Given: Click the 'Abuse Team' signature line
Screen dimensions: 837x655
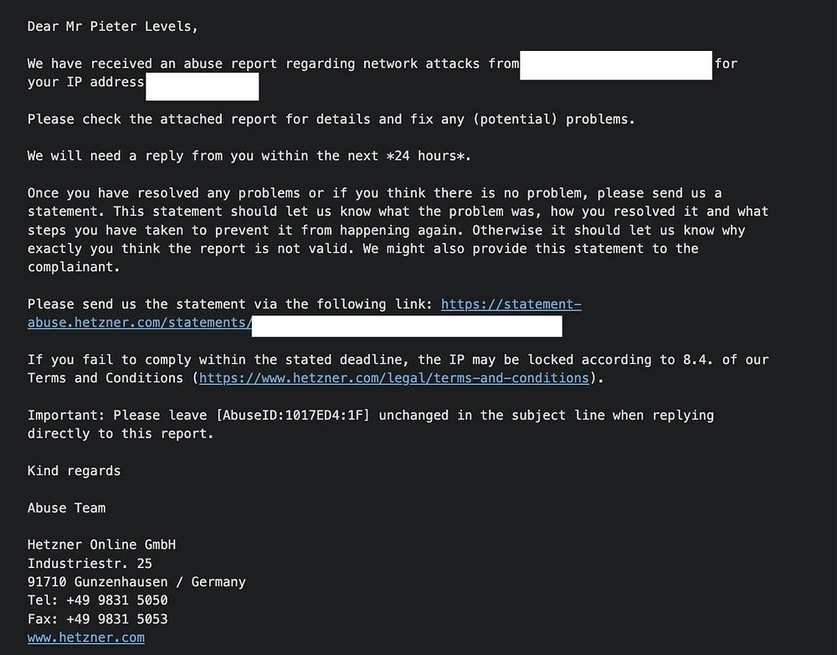Looking at the screenshot, I should tap(67, 508).
